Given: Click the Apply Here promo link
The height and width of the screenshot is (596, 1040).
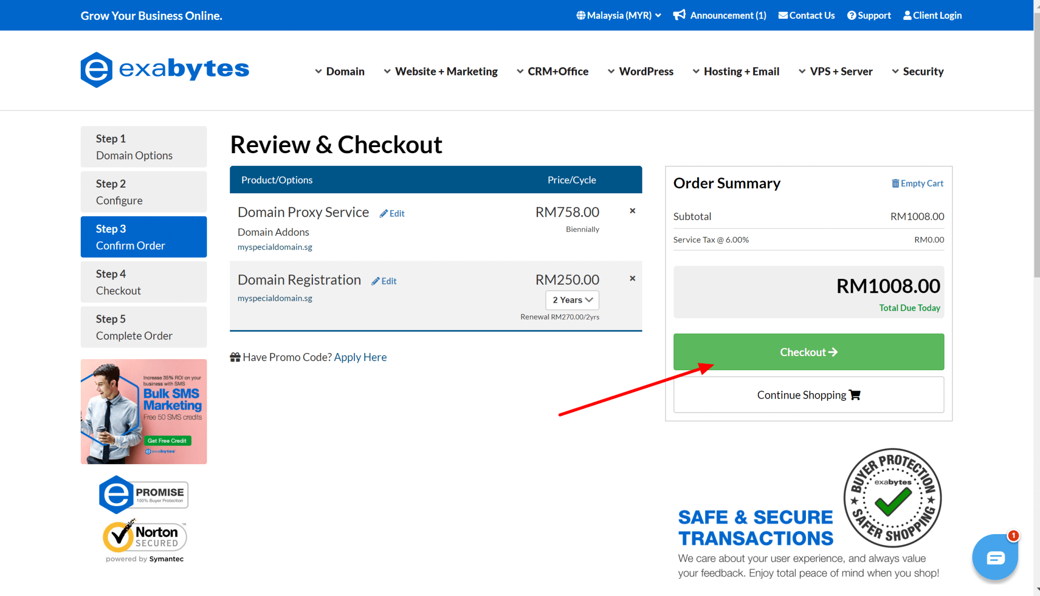Looking at the screenshot, I should tap(361, 357).
